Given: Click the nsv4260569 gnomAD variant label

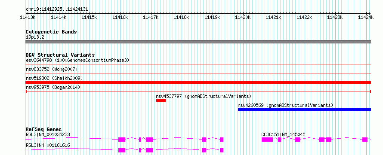Looking at the screenshot, I should point(286,105).
